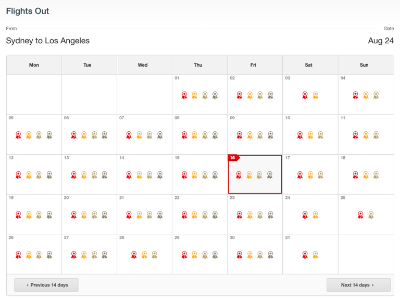Click the dark brown ribbon on day 26
The height and width of the screenshot is (301, 400).
tap(49, 255)
